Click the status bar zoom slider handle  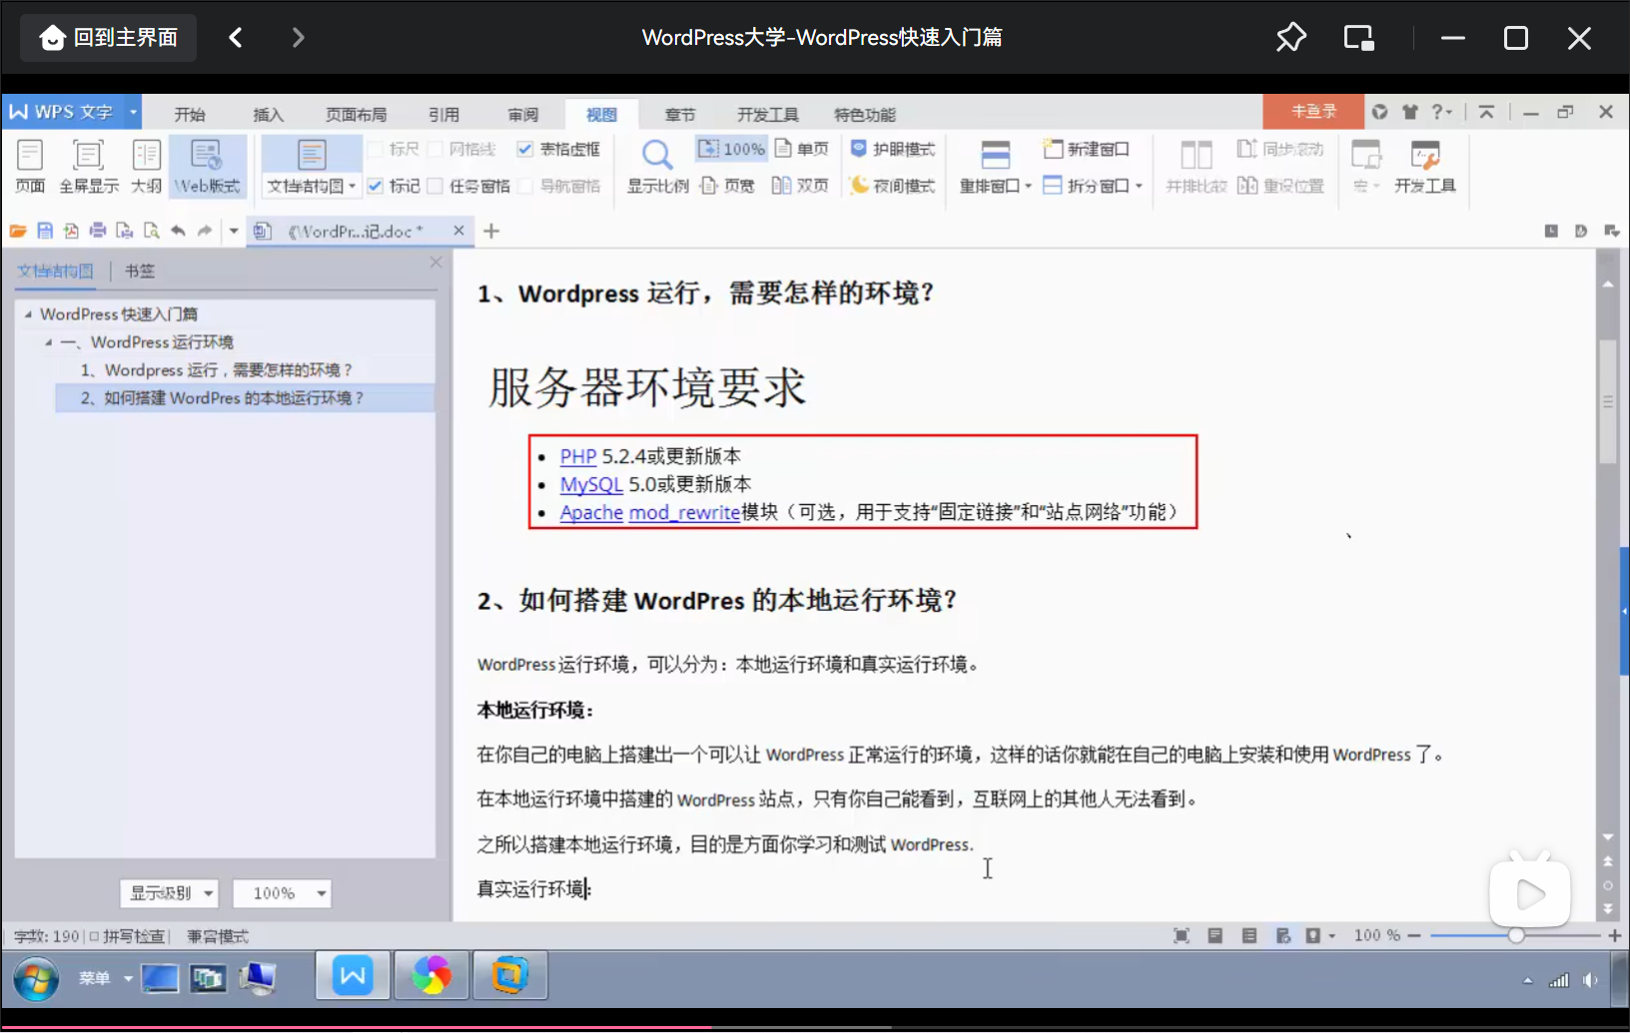(1516, 935)
